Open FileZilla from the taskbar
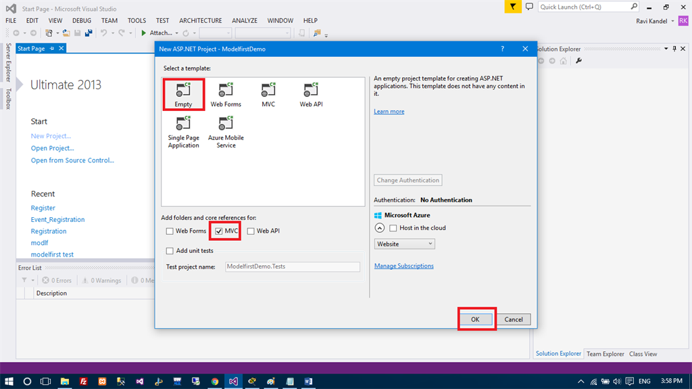692x389 pixels. click(83, 381)
